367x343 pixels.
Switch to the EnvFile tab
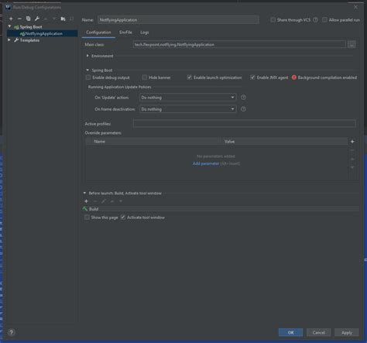pyautogui.click(x=125, y=33)
